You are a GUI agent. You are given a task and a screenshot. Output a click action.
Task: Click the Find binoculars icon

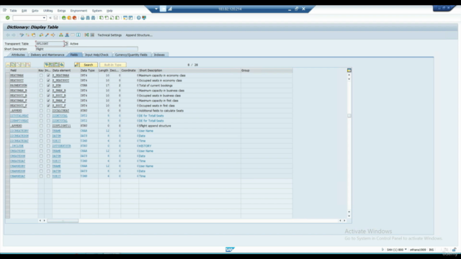tap(88, 18)
